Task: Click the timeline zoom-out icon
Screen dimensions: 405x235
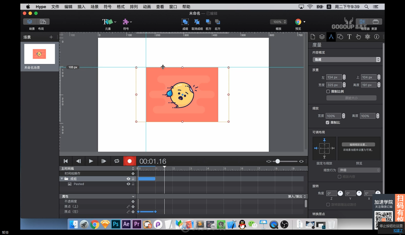Action: (269, 161)
